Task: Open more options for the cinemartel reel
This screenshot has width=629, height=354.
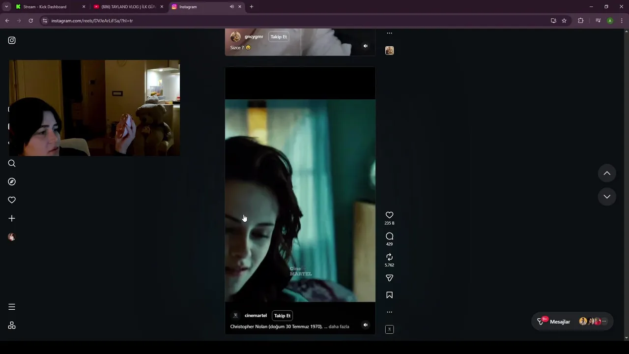Action: (x=389, y=312)
